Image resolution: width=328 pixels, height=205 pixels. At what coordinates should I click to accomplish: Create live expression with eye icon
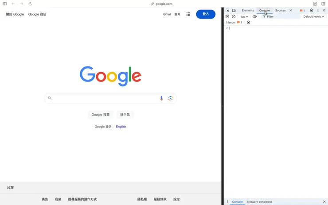point(254,16)
